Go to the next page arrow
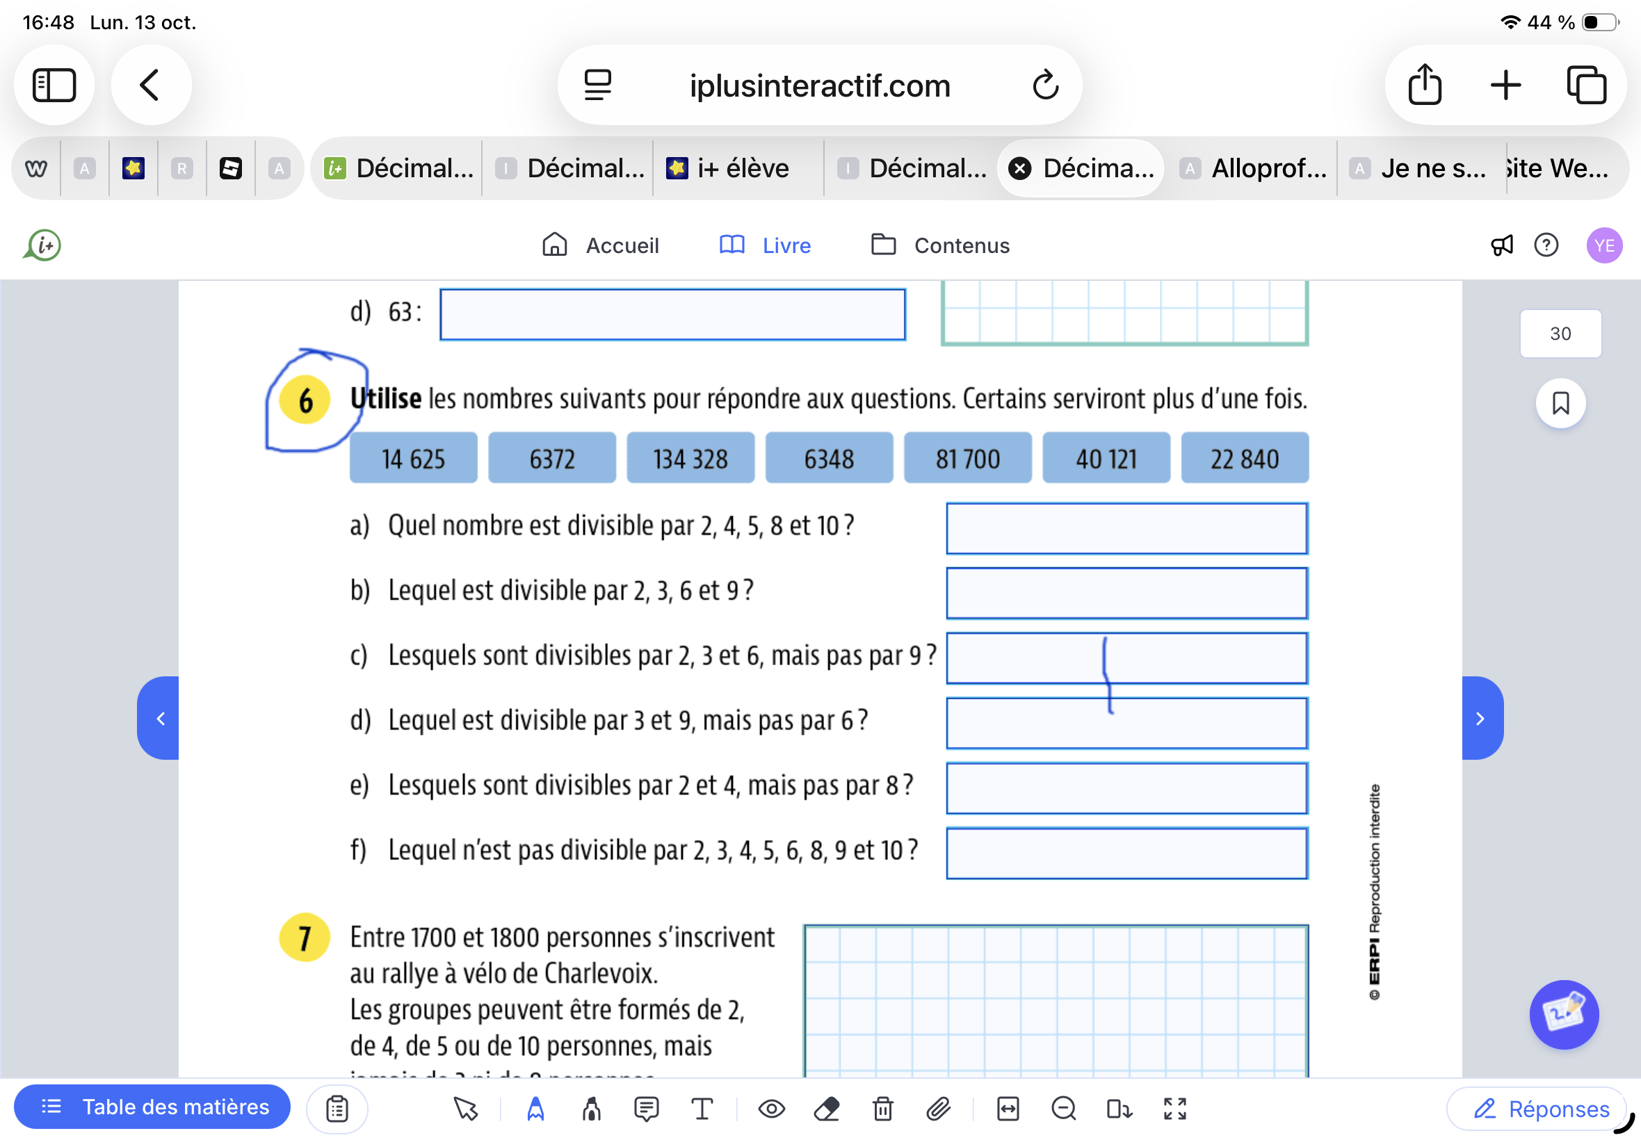1641x1140 pixels. pos(1482,718)
